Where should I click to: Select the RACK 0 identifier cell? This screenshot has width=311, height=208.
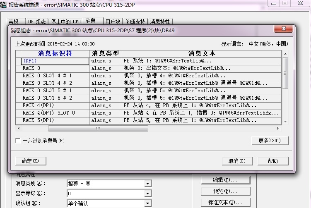coord(55,68)
